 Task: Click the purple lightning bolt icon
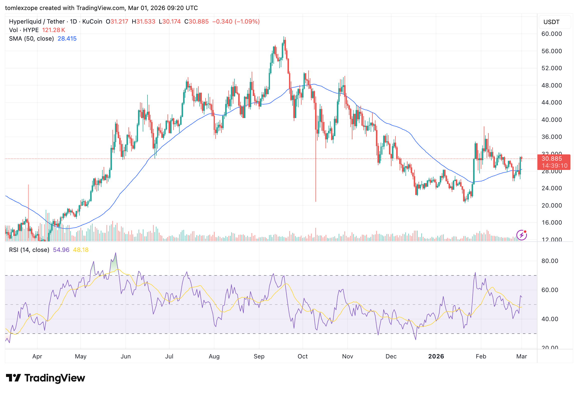pos(522,235)
